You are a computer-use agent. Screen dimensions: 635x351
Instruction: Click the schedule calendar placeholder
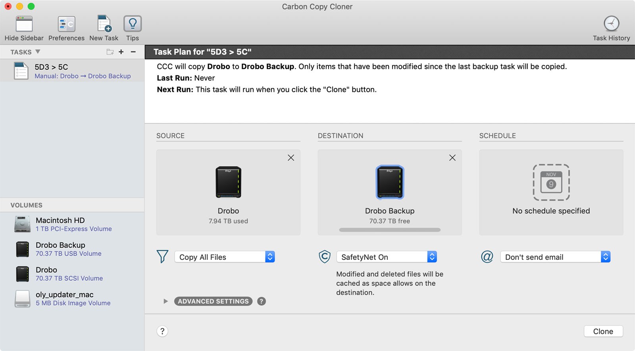551,182
